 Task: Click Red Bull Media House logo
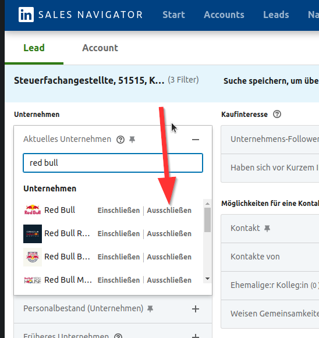tap(33, 280)
